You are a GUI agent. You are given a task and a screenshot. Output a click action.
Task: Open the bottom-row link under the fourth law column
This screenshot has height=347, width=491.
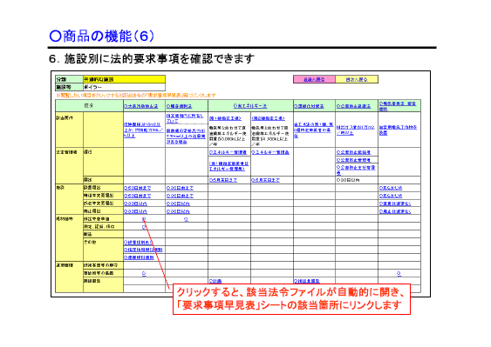[307, 281]
